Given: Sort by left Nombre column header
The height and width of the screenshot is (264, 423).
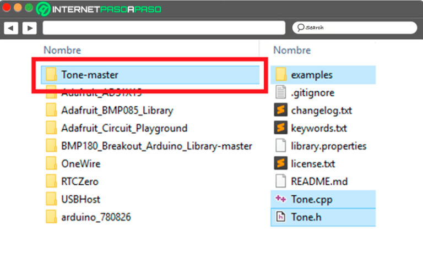Looking at the screenshot, I should (x=62, y=50).
